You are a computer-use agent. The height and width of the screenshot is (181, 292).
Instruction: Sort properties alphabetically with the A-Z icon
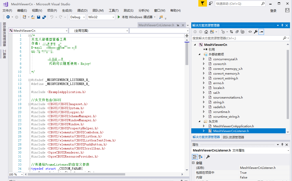(201, 157)
